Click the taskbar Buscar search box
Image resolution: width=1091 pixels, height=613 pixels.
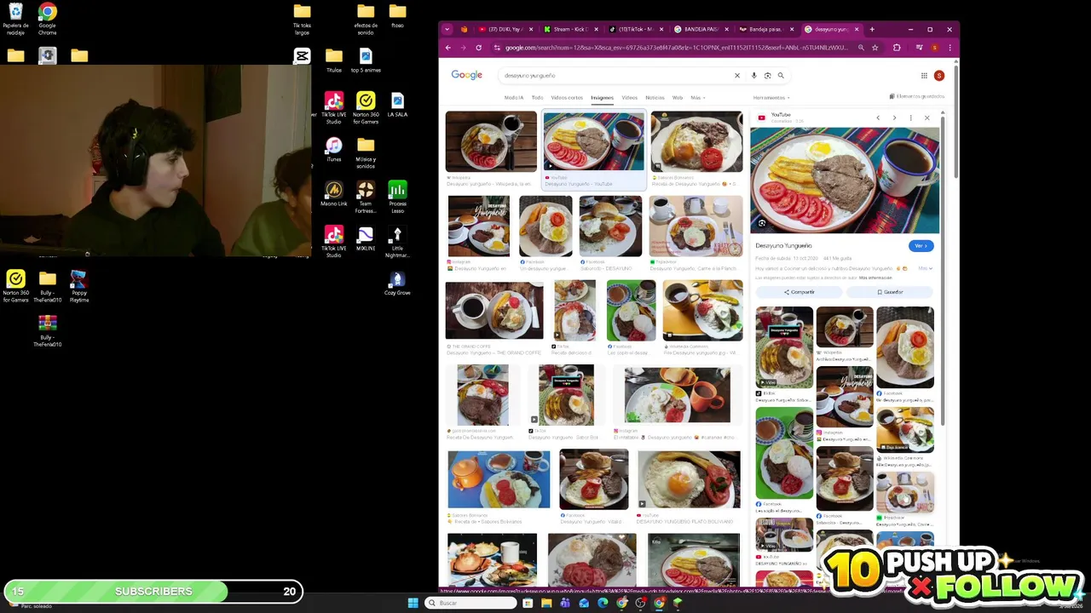pos(471,603)
